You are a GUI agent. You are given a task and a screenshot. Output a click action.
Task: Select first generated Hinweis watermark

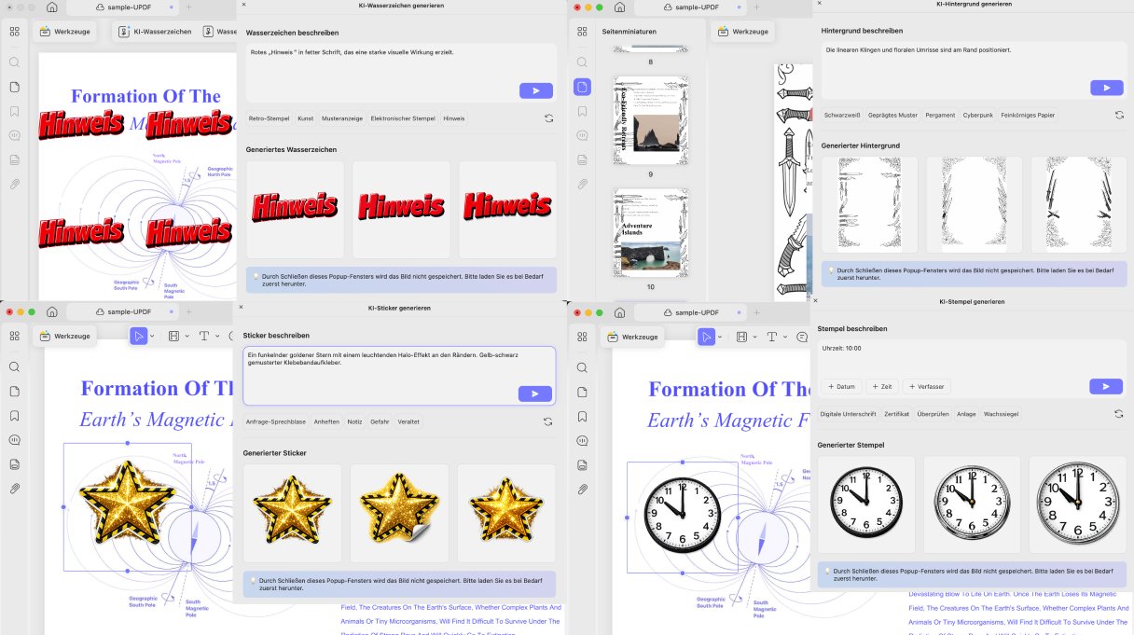point(295,209)
